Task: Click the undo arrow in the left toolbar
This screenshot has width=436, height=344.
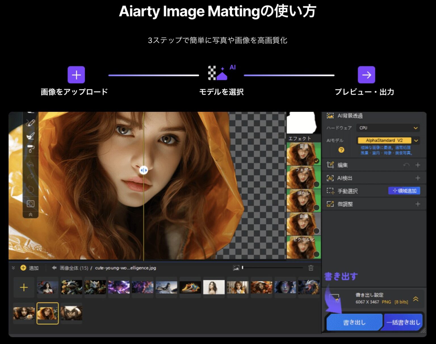Action: click(x=31, y=164)
